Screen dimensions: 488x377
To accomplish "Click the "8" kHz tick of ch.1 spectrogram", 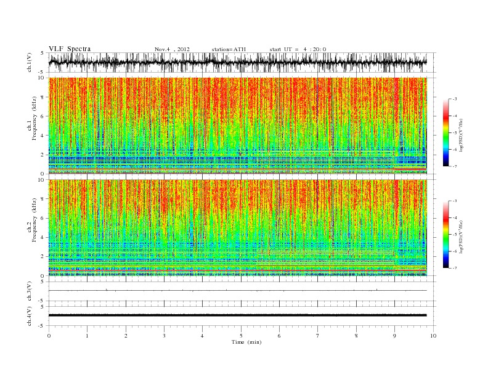I will click(x=43, y=97).
